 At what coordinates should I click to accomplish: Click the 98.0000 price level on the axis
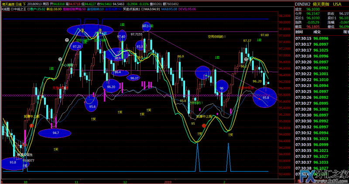285,22
